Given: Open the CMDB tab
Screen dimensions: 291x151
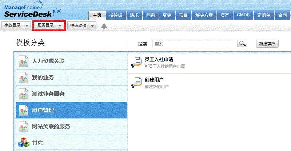Looking at the screenshot, I should [243, 15].
